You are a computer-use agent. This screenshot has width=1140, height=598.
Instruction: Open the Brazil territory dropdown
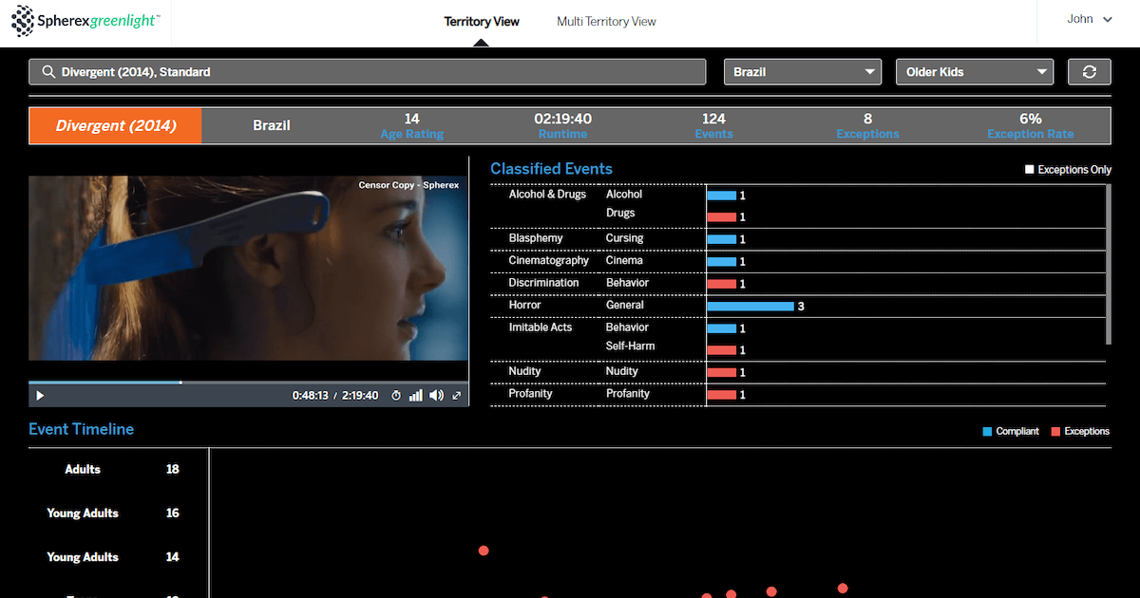(804, 72)
